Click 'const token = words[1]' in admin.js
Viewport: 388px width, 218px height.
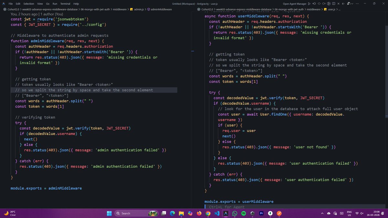coord(39,106)
